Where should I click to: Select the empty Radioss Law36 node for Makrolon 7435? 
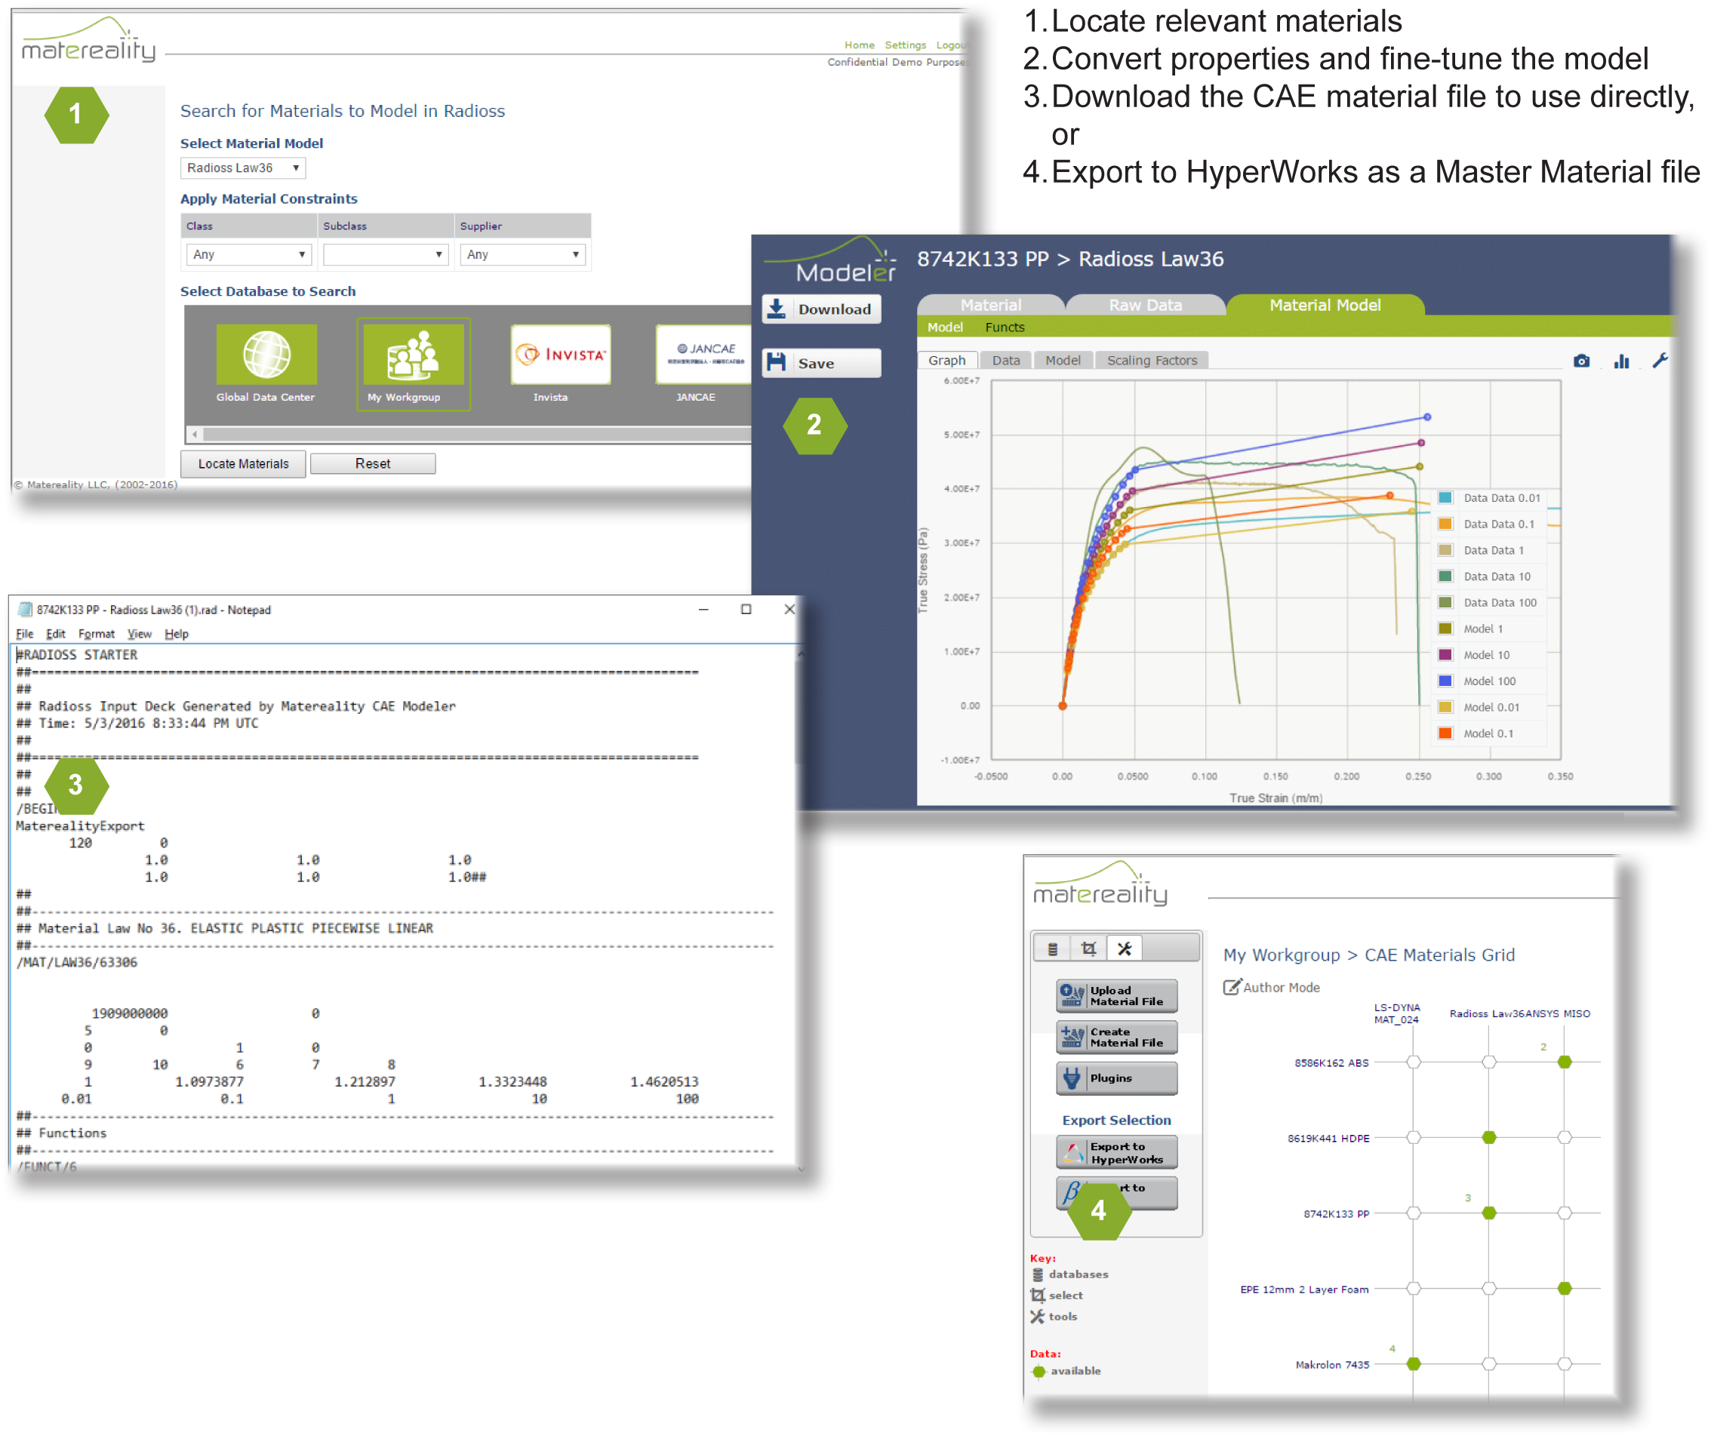click(x=1488, y=1364)
